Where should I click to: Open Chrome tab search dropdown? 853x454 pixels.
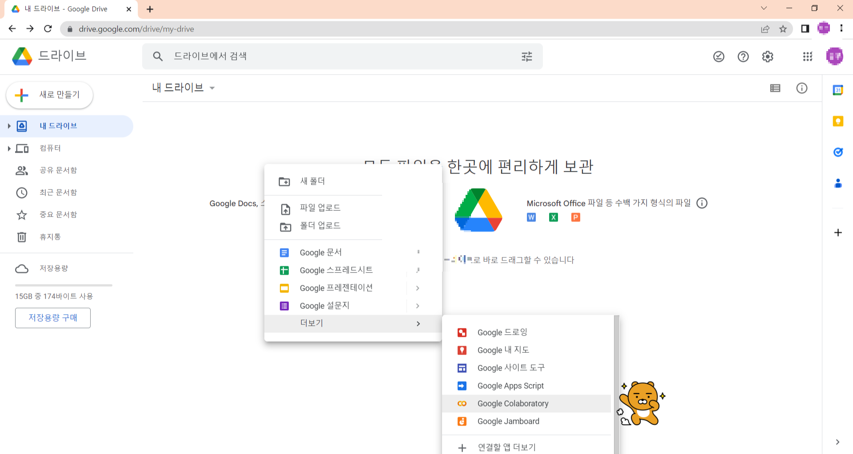tap(764, 8)
